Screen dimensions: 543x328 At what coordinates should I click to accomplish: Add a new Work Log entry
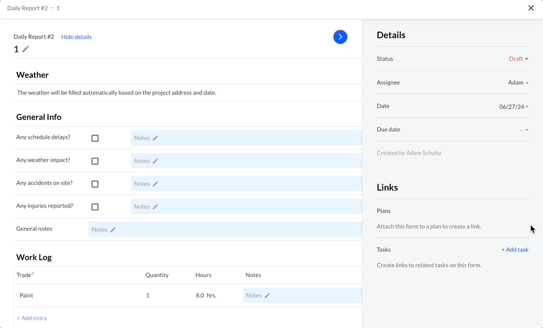[32, 318]
